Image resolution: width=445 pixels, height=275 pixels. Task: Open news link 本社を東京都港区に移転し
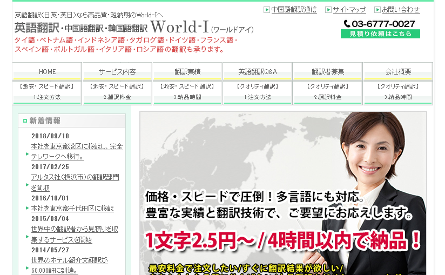coord(77,152)
